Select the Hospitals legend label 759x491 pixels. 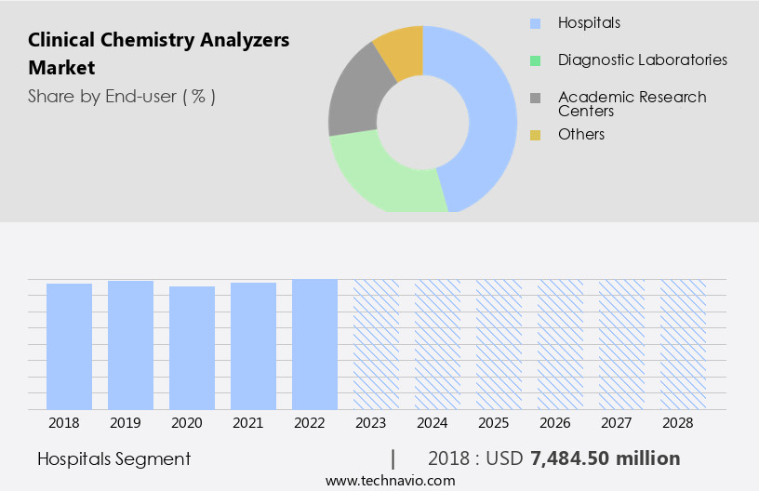pyautogui.click(x=589, y=22)
